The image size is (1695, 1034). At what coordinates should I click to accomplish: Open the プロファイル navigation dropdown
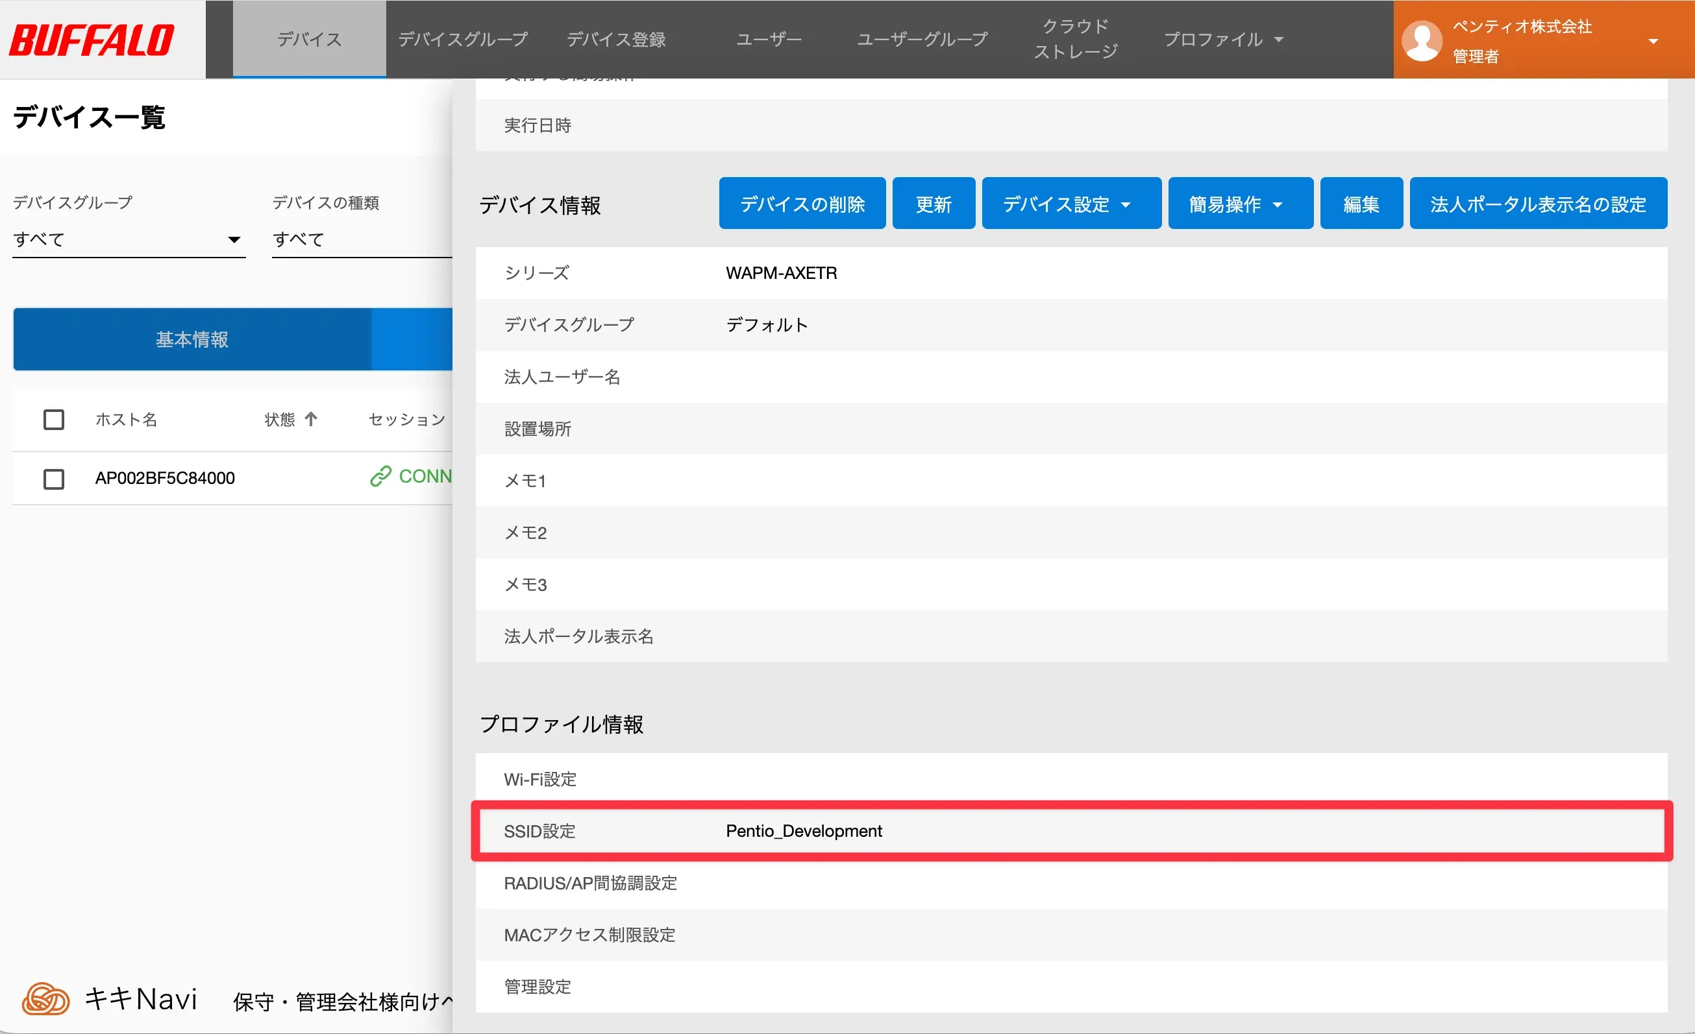[1223, 39]
